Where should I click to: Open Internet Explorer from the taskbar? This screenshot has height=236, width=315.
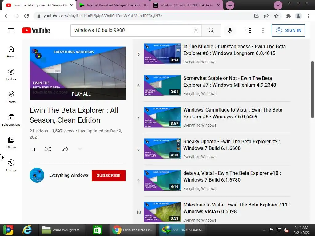click(x=27, y=230)
